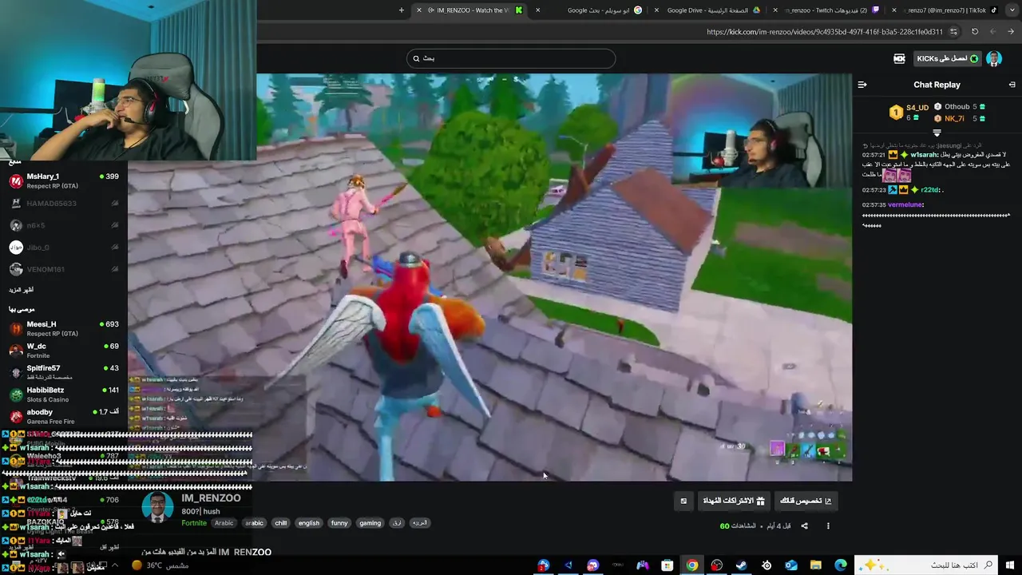Select the IM_RENZOO Kick tab
This screenshot has width=1022, height=575.
tap(471, 10)
